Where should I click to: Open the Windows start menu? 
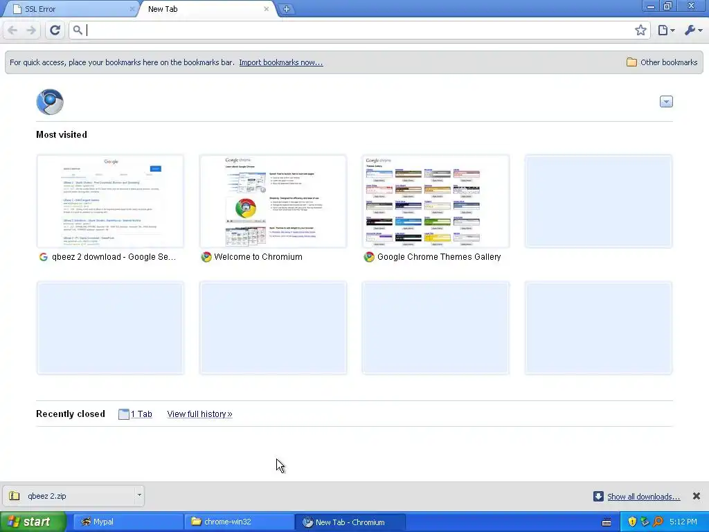click(33, 522)
